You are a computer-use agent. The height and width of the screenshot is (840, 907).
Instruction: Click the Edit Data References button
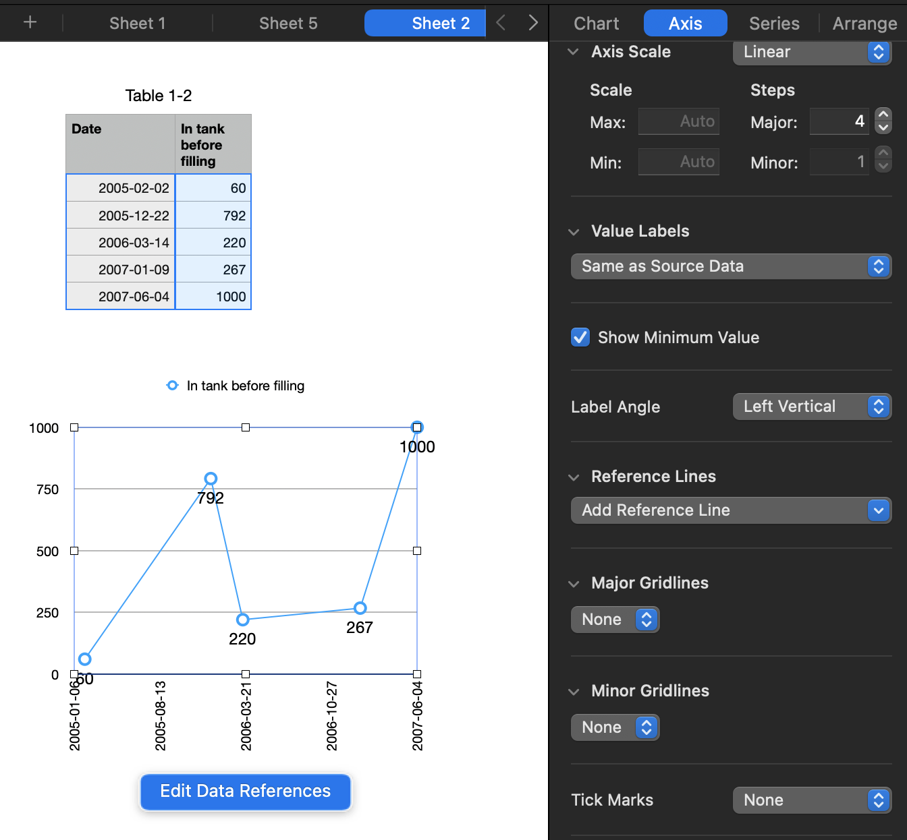tap(246, 791)
